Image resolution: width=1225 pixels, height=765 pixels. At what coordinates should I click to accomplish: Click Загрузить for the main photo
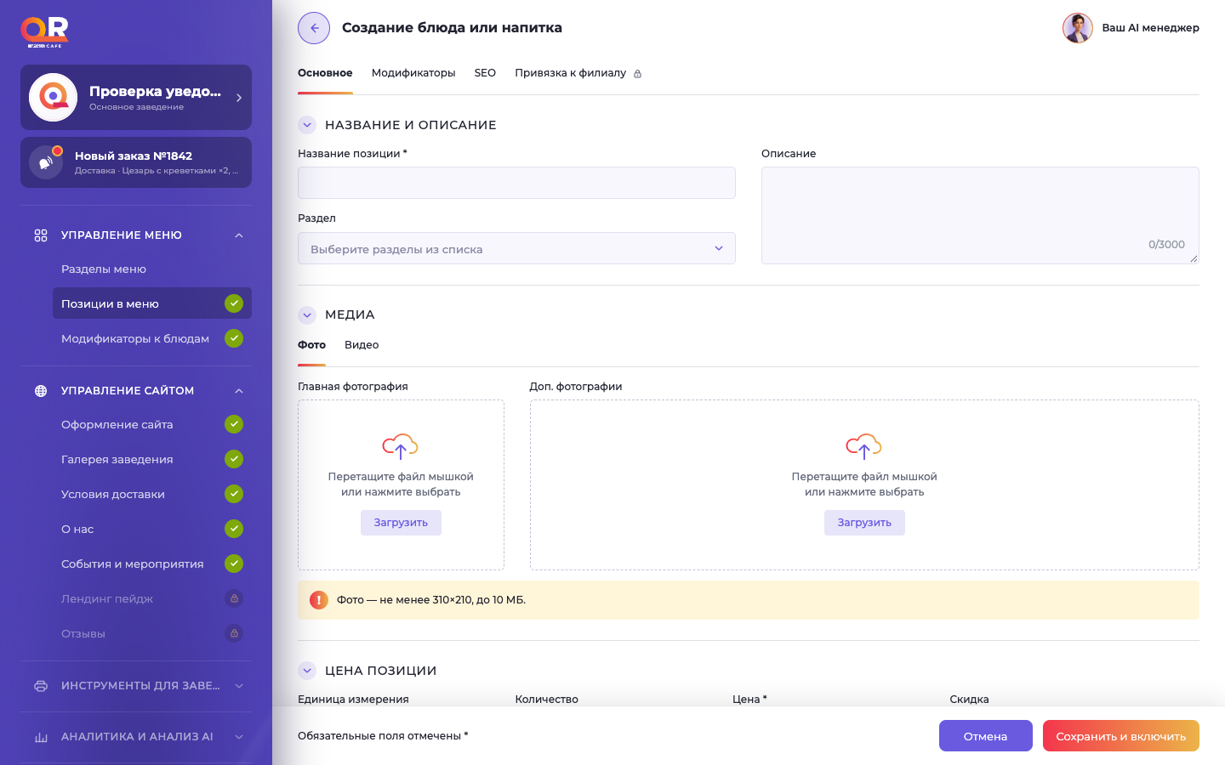click(401, 523)
